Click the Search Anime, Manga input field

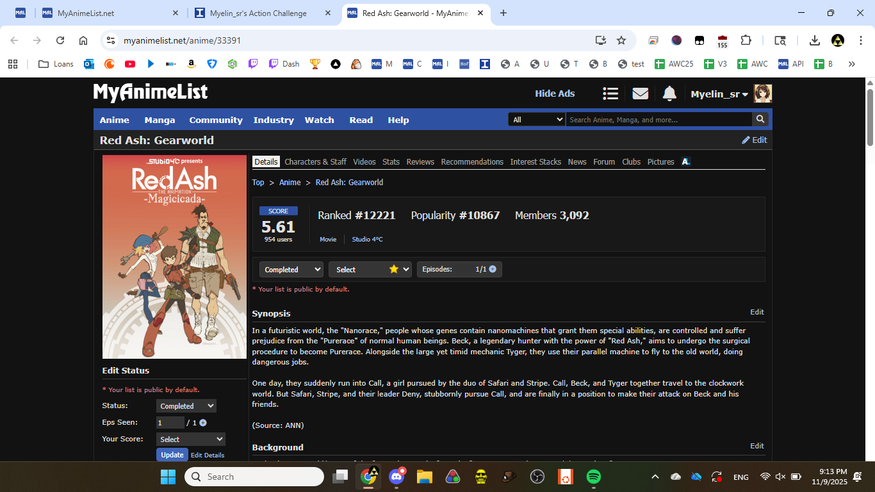tap(658, 119)
